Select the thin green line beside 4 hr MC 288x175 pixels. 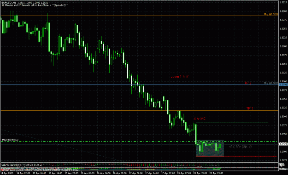pos(232,123)
